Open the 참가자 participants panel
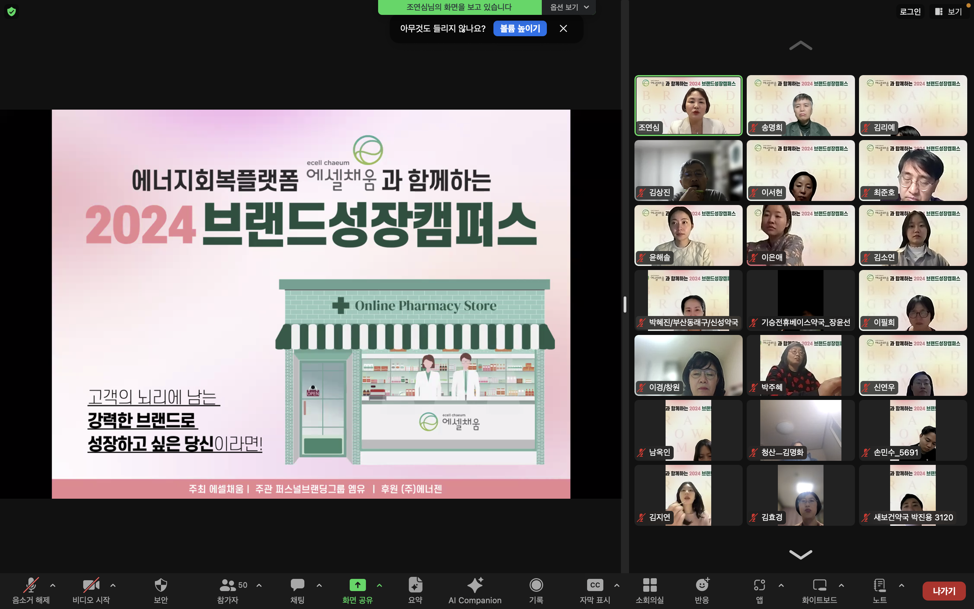974x609 pixels. (228, 585)
